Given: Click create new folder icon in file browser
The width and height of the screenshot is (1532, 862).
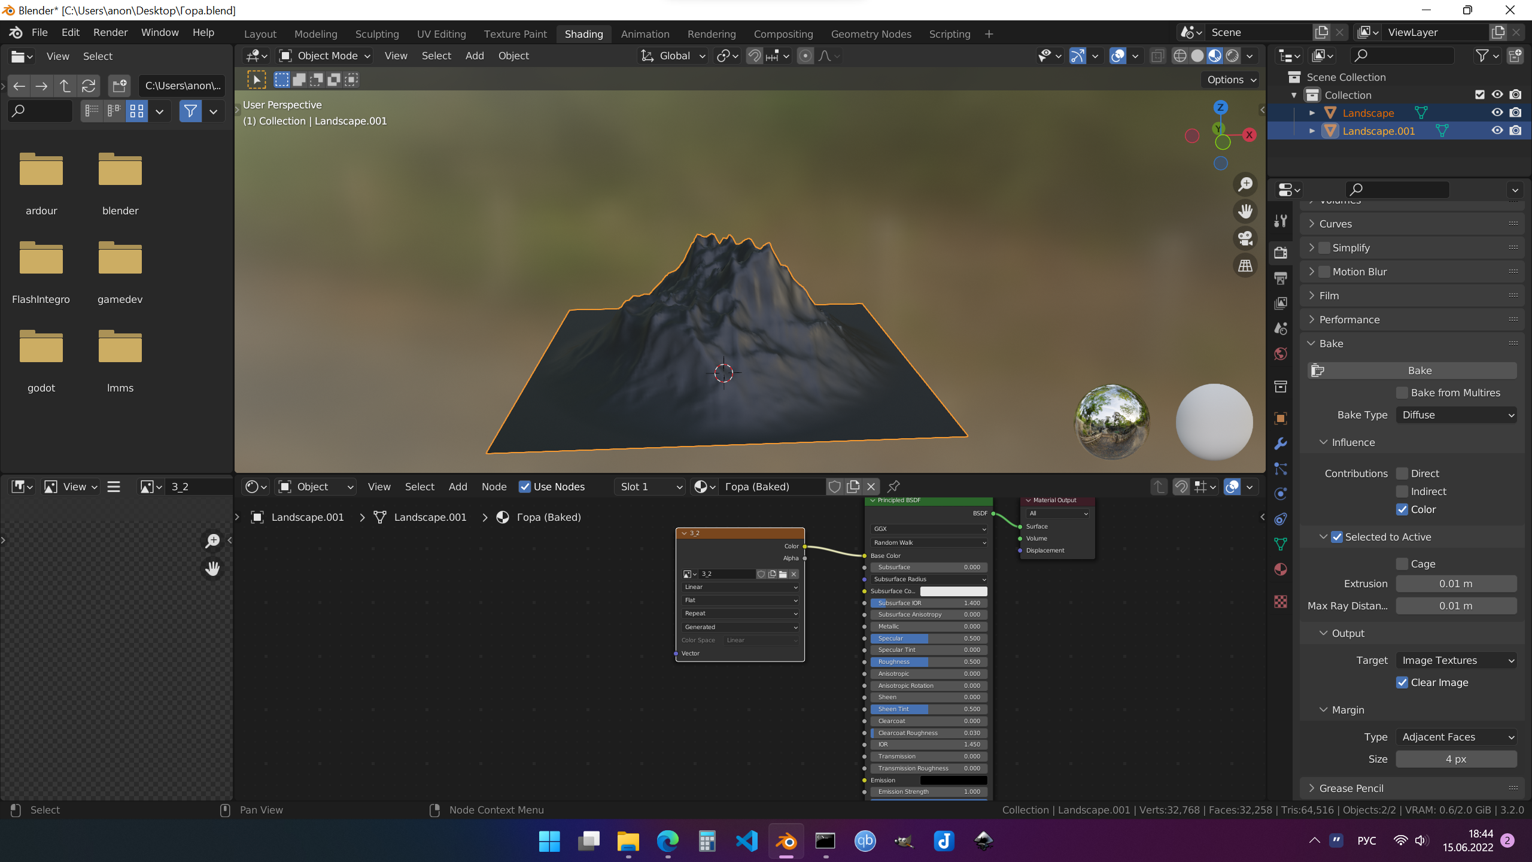Looking at the screenshot, I should [119, 86].
